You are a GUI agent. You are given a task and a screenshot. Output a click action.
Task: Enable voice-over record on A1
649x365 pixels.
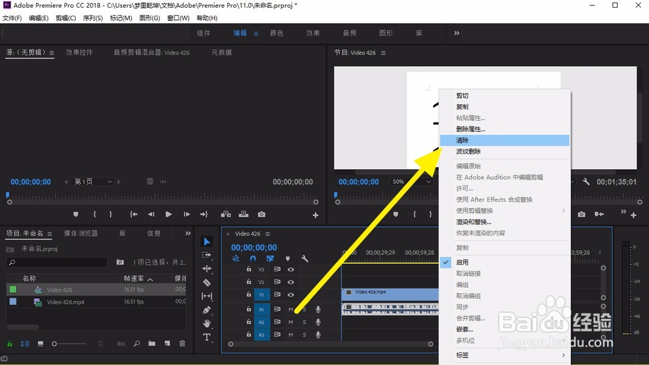pyautogui.click(x=318, y=309)
